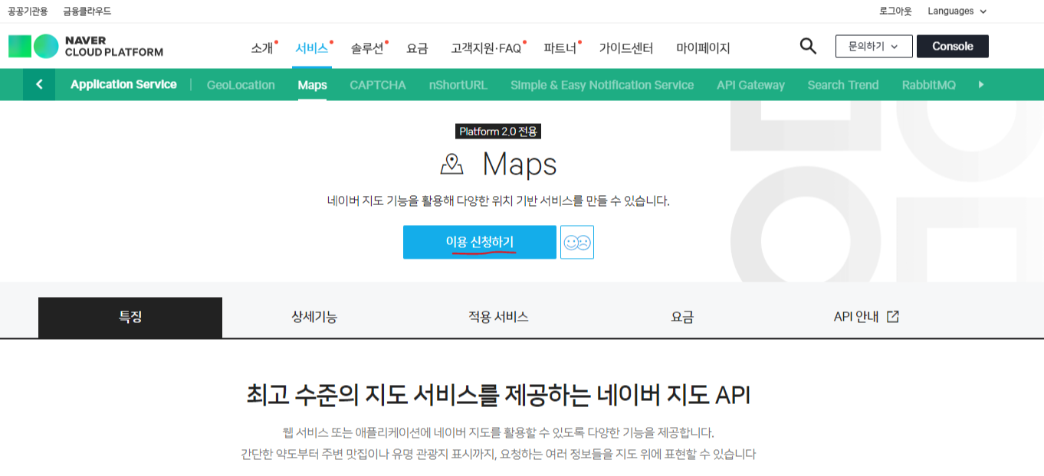Screen dimensions: 1044x476
Task: Click the satisfaction smiley faces icon
Action: (577, 242)
